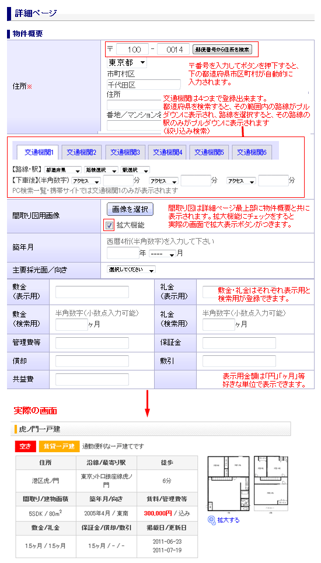Click the postal code field containing 0014
321x563 pixels.
pos(173,50)
